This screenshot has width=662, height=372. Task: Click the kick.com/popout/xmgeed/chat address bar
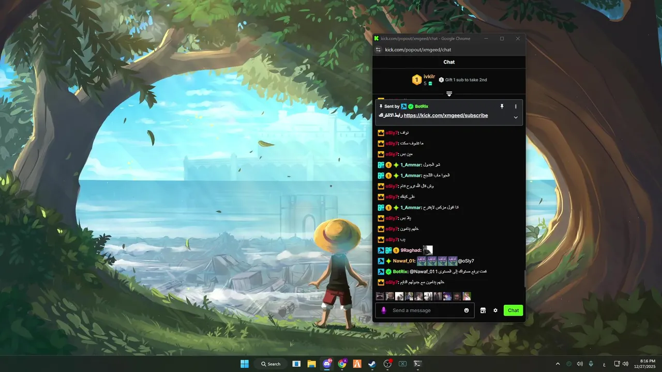[418, 50]
